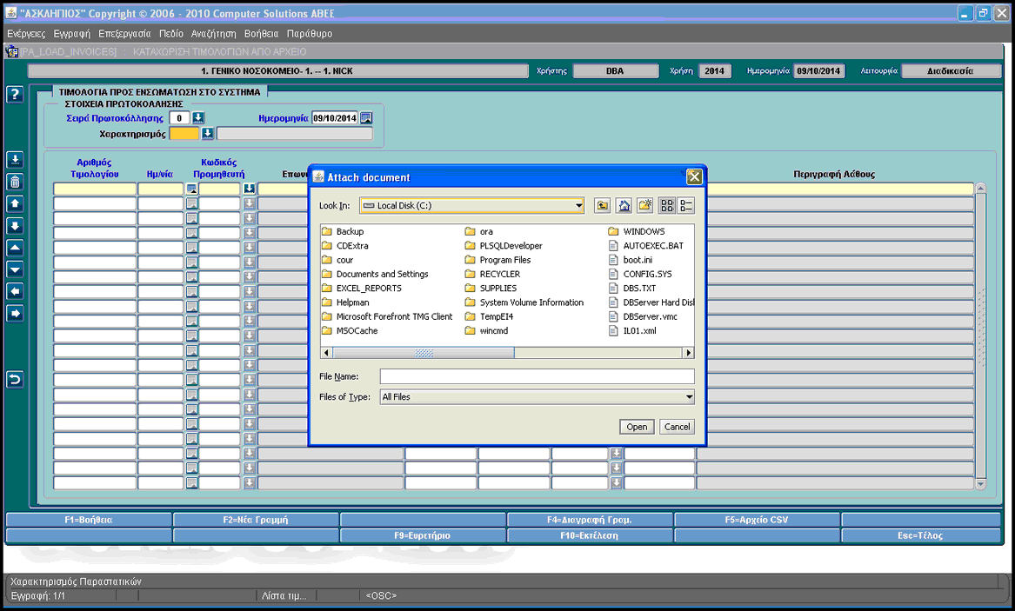This screenshot has width=1015, height=611.
Task: Open supplier code list in first row
Action: point(250,189)
